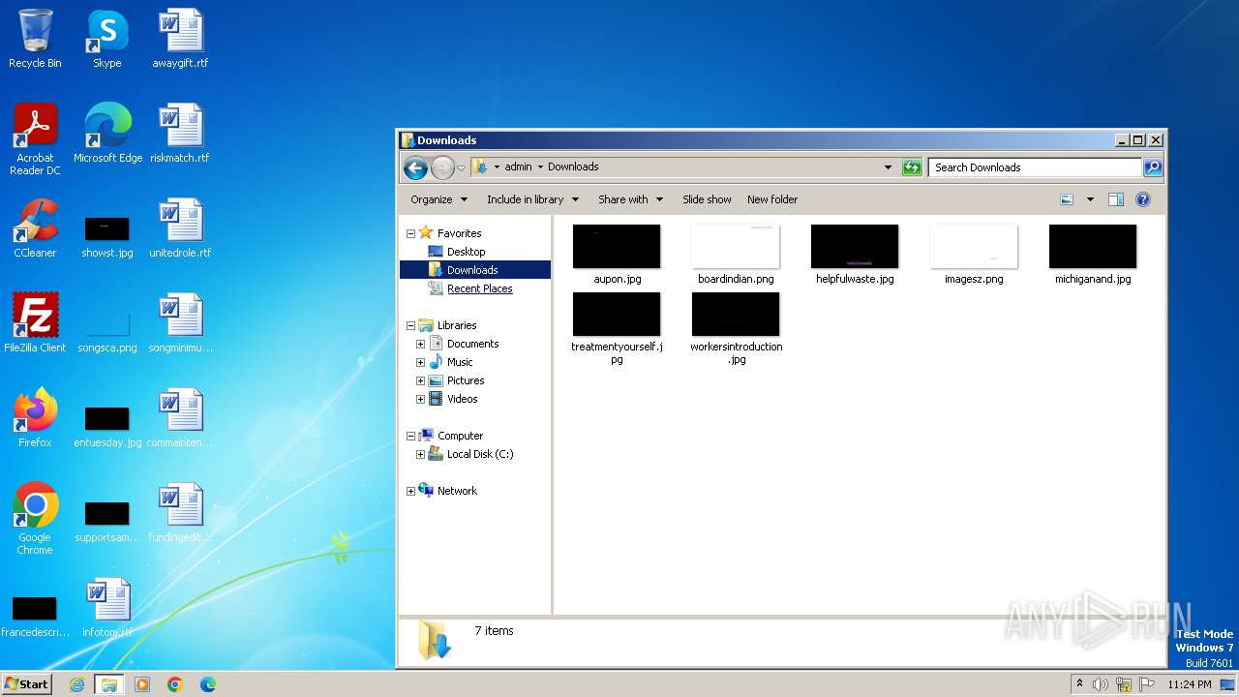The height and width of the screenshot is (697, 1239).
Task: Select entuesday.jpg desktop file
Action: [x=107, y=426]
